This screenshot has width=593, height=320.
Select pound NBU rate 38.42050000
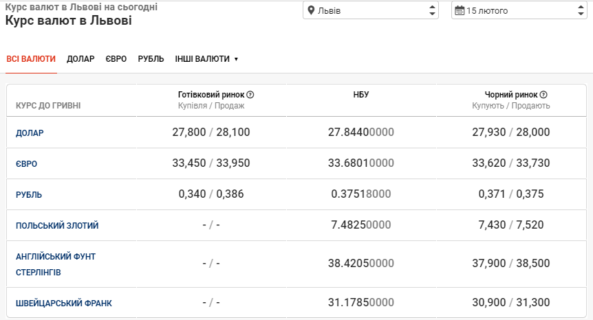coord(360,264)
